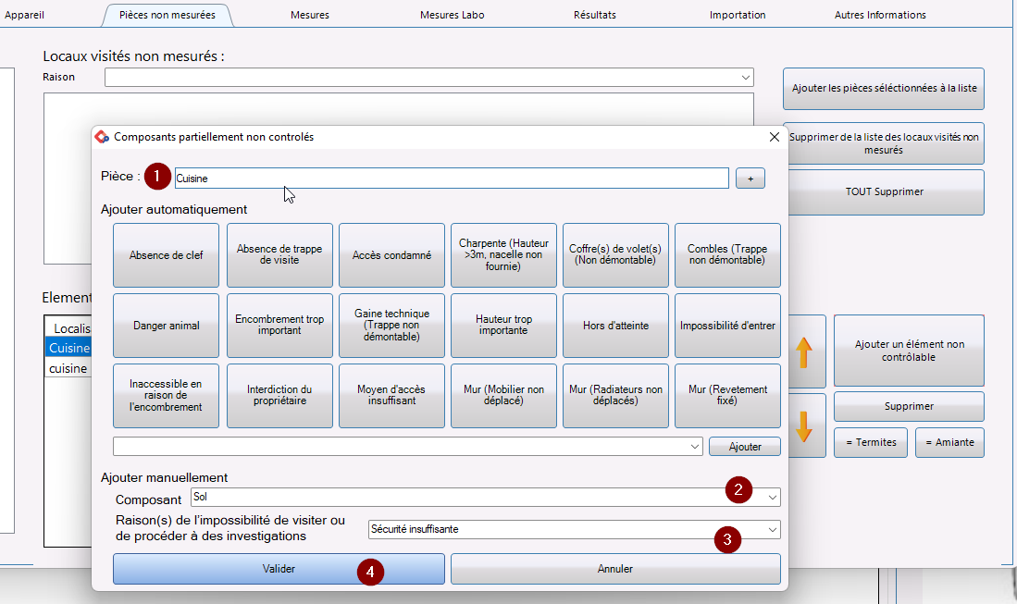Viewport: 1017px width, 604px height.
Task: Choose Mur (Revetement fixé)
Action: click(727, 396)
